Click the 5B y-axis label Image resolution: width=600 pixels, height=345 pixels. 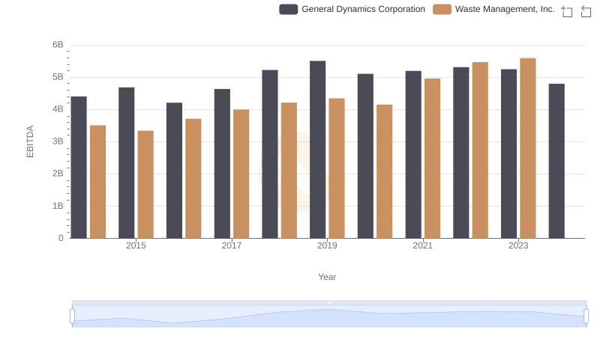58,77
